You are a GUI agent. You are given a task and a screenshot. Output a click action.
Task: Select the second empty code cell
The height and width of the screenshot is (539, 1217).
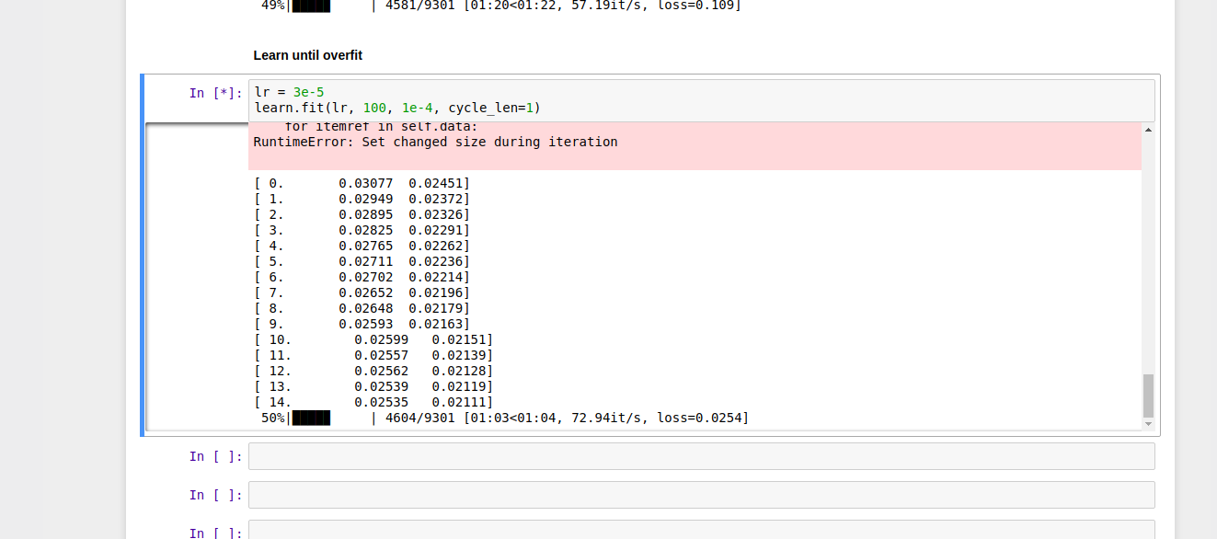(701, 495)
